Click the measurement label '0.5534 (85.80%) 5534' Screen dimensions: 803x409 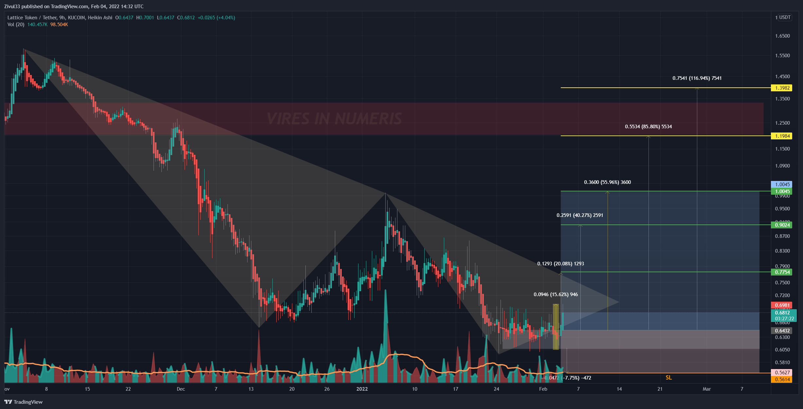click(x=648, y=127)
